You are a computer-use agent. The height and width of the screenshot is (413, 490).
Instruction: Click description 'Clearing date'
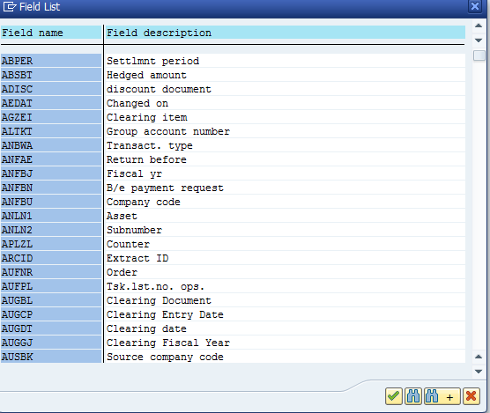point(146,328)
